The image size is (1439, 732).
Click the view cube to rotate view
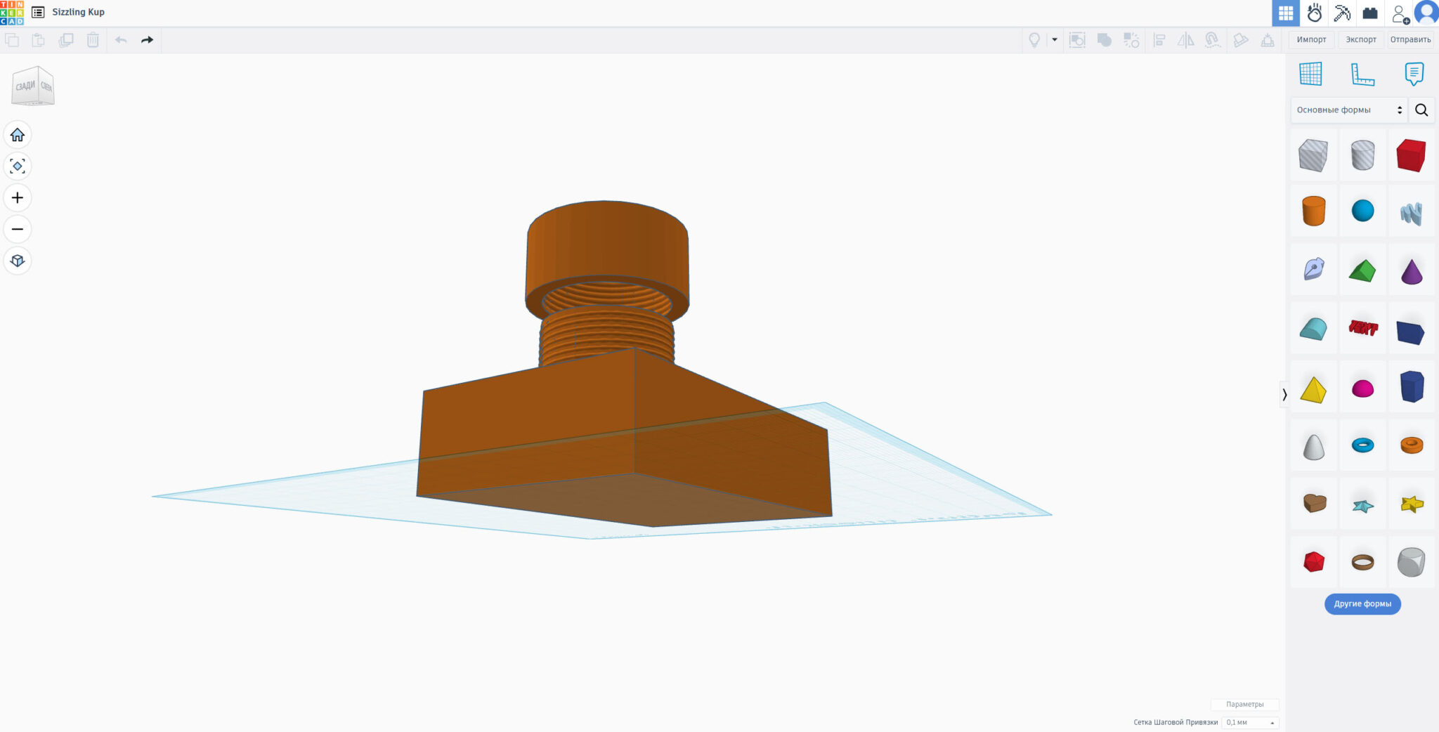point(33,86)
